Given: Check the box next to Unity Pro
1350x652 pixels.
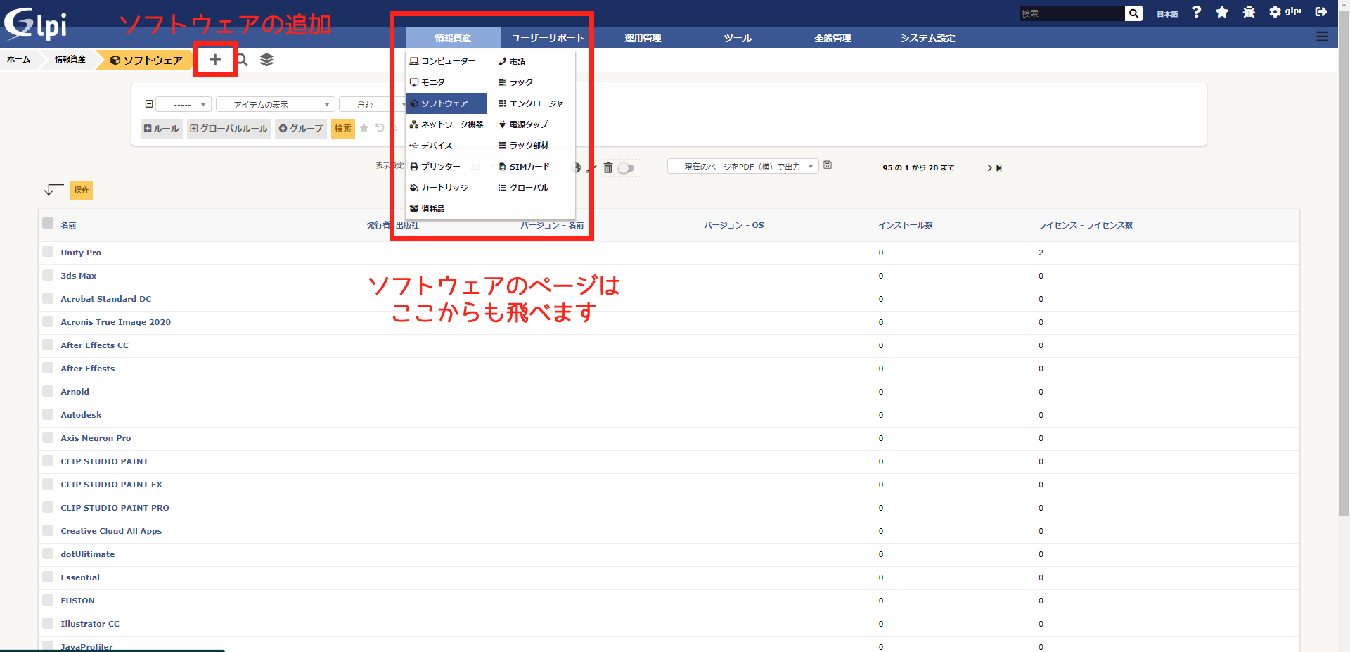Looking at the screenshot, I should (48, 252).
